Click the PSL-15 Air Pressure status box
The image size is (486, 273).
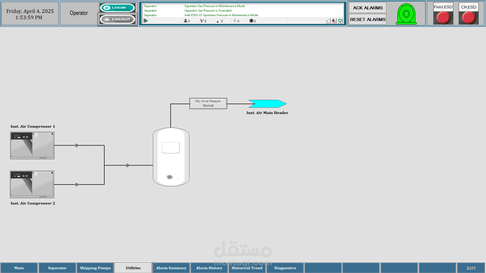click(x=208, y=103)
